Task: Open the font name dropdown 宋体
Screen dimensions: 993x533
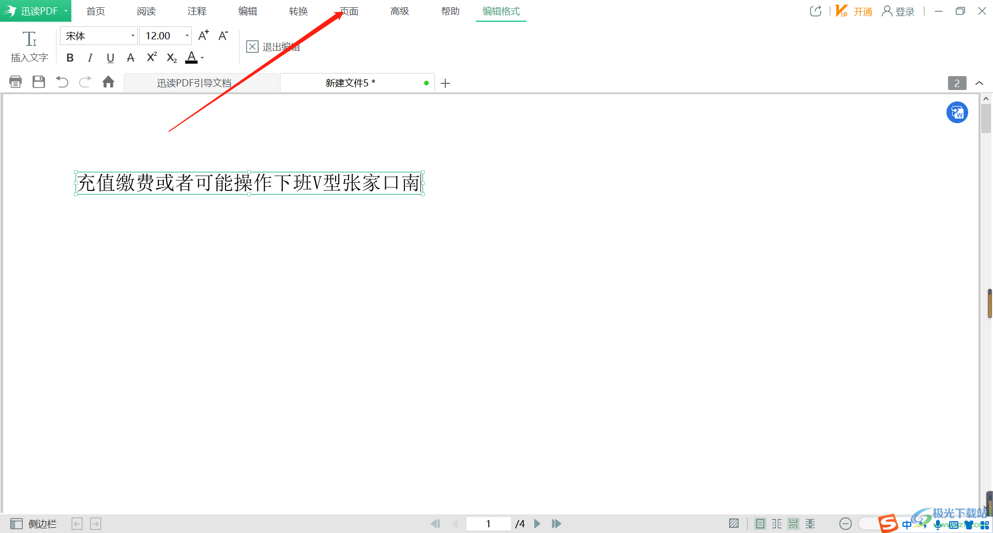Action: [x=98, y=36]
